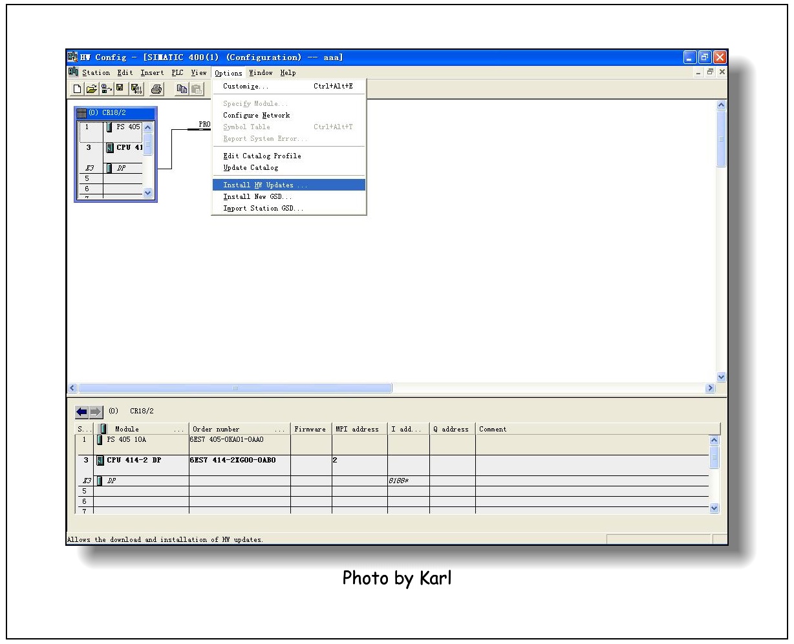Click the horizontal scrollbar thumb in the station view
This screenshot has height=644, width=794.
tap(235, 388)
